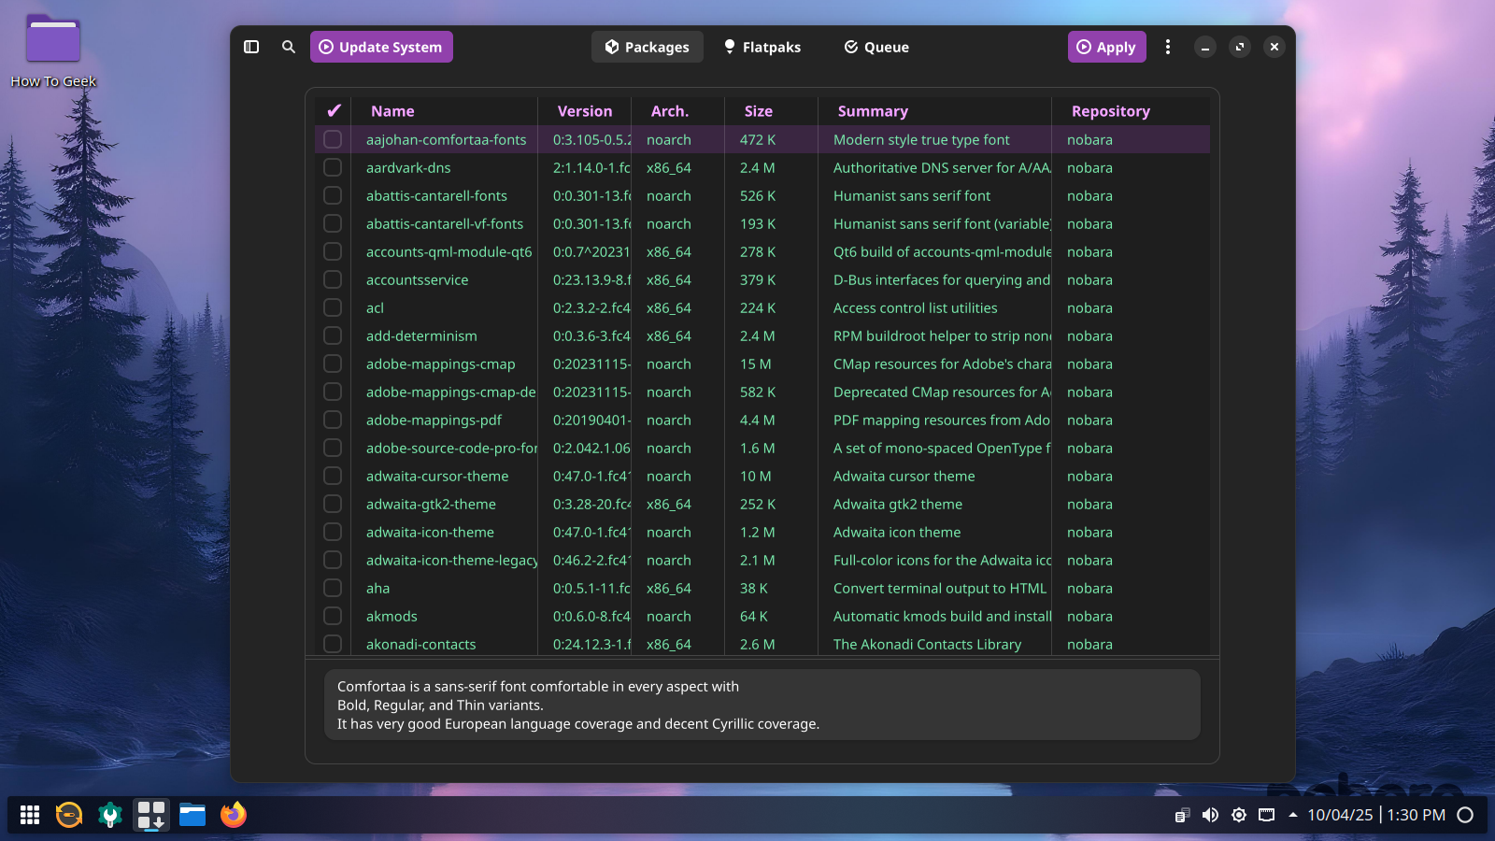Click the Apply button
Screen dimensions: 1495x841
[1106, 47]
